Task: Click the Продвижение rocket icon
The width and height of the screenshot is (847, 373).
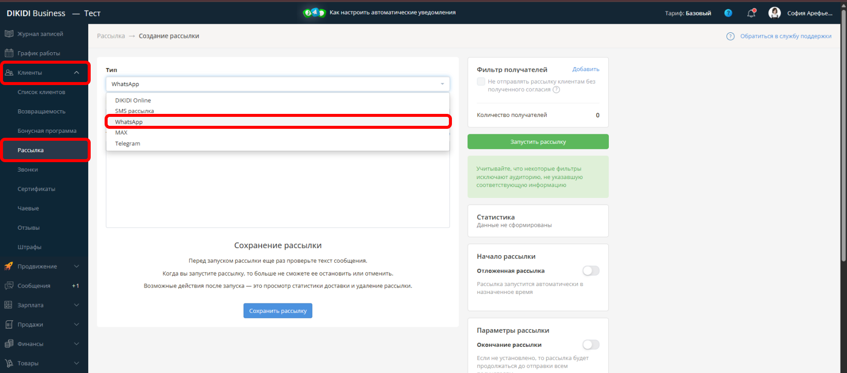Action: click(9, 267)
